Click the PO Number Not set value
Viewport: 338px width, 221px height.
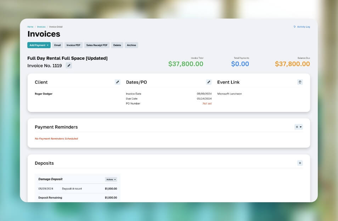point(207,103)
